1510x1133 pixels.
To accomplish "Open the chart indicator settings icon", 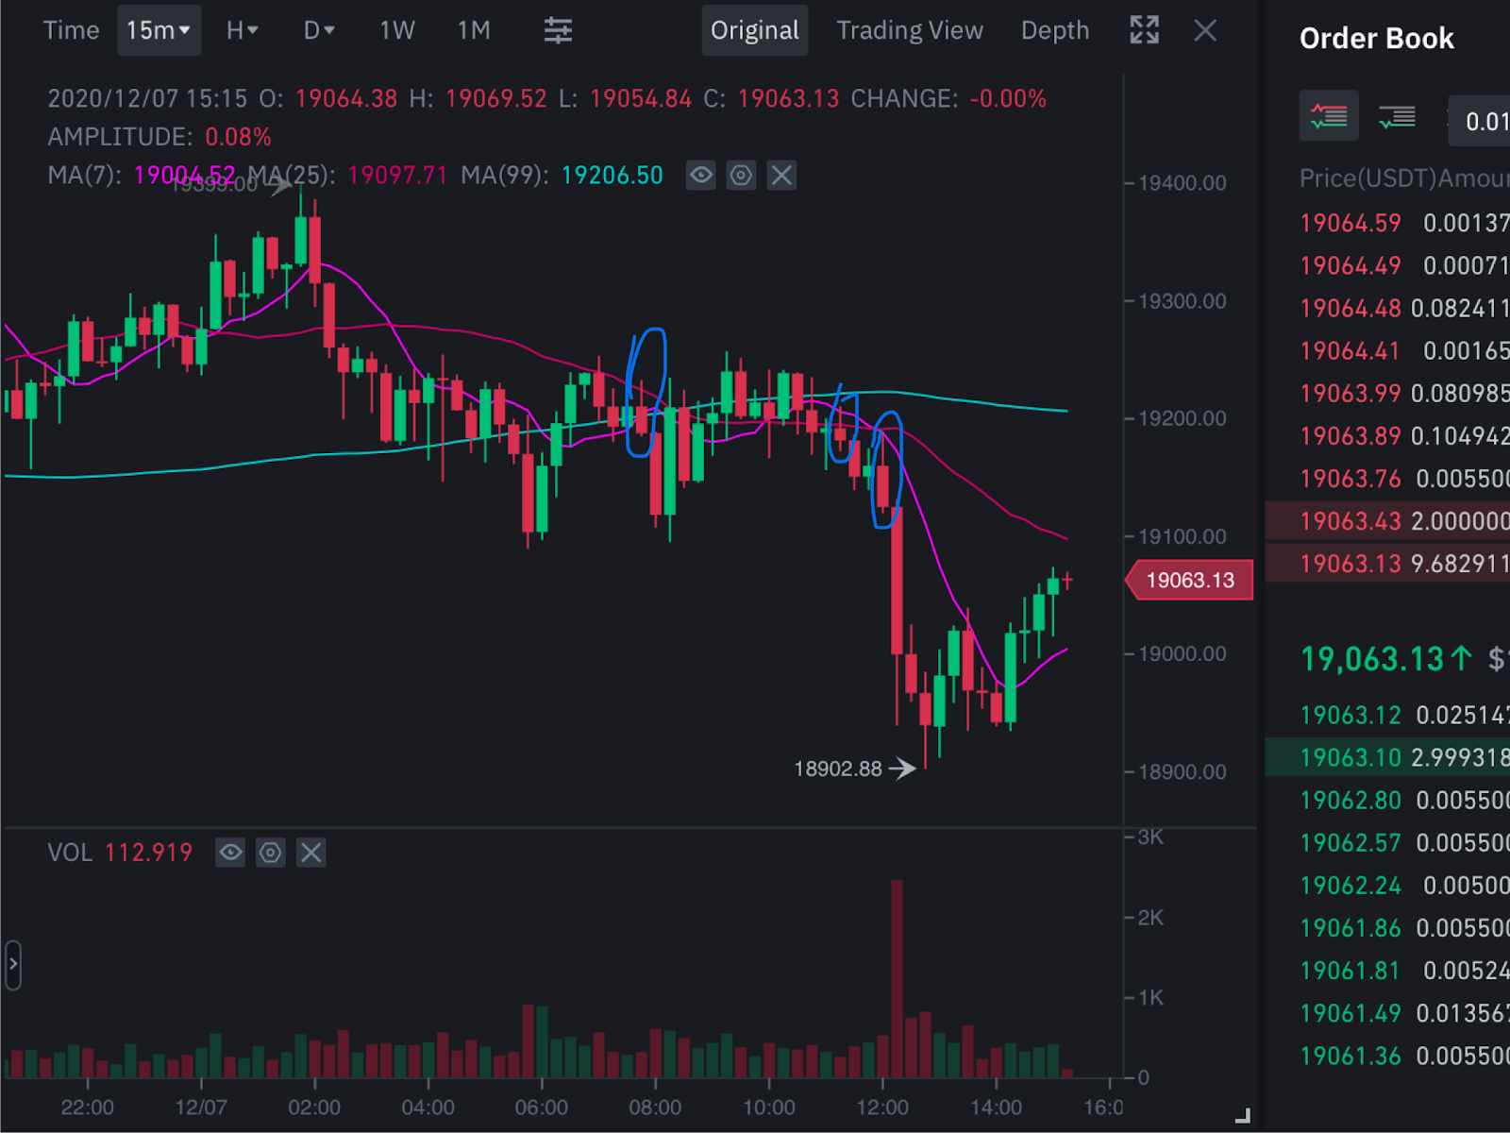I will (558, 30).
